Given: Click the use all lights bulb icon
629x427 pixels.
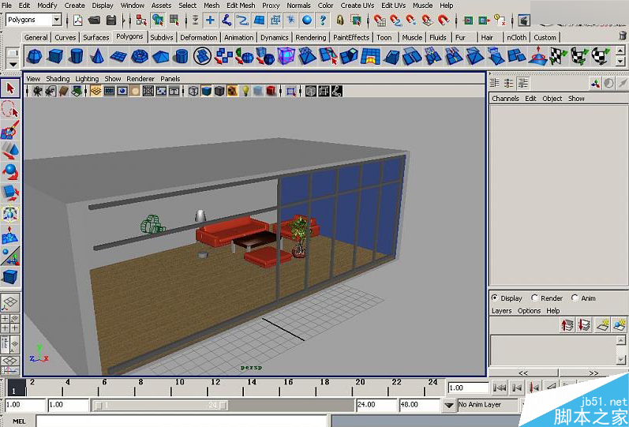Looking at the screenshot, I should 245,92.
